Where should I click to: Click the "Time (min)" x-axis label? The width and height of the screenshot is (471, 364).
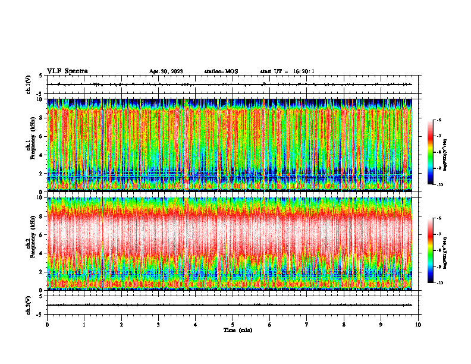click(238, 330)
